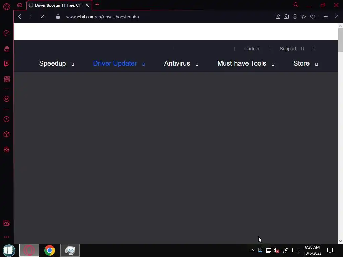
Task: Click the scrollbar down arrow
Action: [x=340, y=241]
